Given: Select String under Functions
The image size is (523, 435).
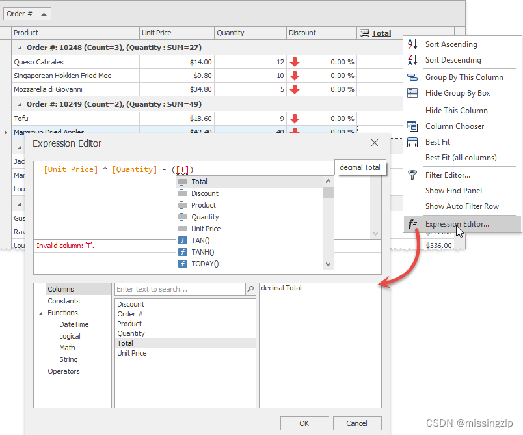Looking at the screenshot, I should coord(68,359).
